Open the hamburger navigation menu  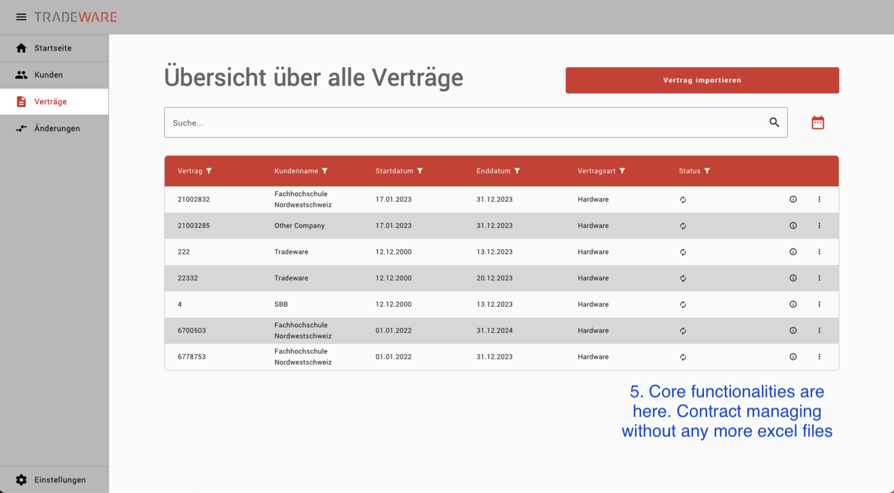pyautogui.click(x=21, y=17)
